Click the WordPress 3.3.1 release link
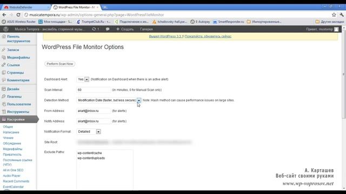The height and width of the screenshot is (194, 346). pos(166,36)
